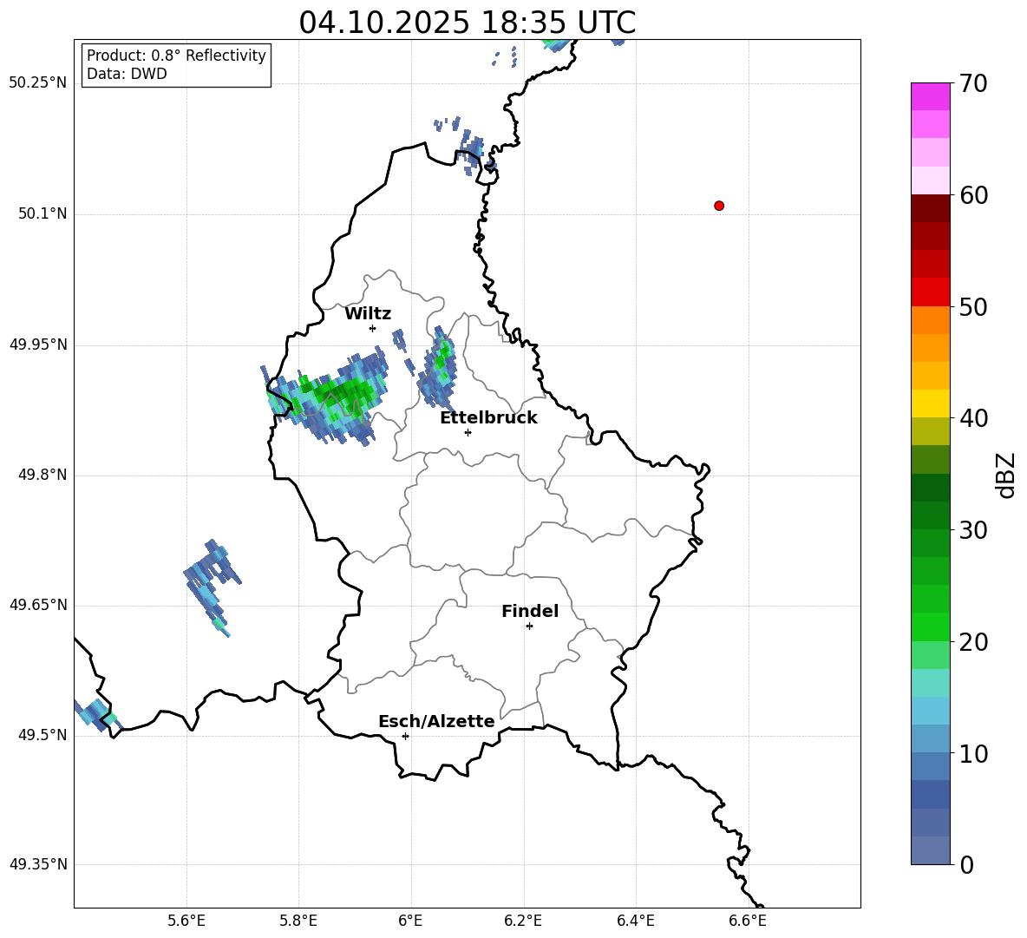This screenshot has width=1027, height=938.
Task: Click the 49.8°N latitude label
Action: 43,475
